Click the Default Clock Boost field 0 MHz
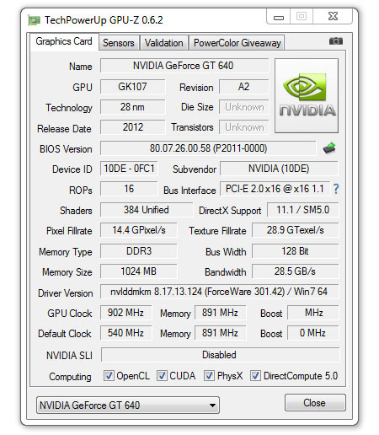This screenshot has width=379, height=435. tap(313, 333)
